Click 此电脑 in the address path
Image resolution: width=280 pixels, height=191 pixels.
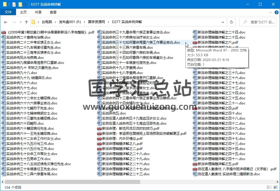click(x=47, y=22)
